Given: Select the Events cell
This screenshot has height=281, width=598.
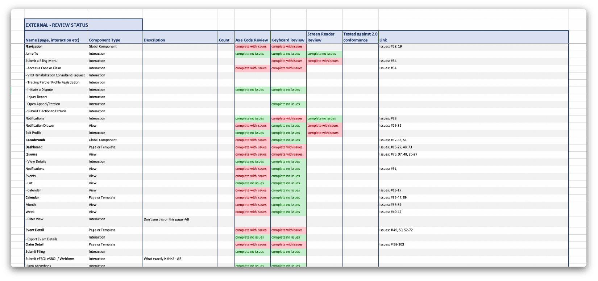Looking at the screenshot, I should [56, 176].
